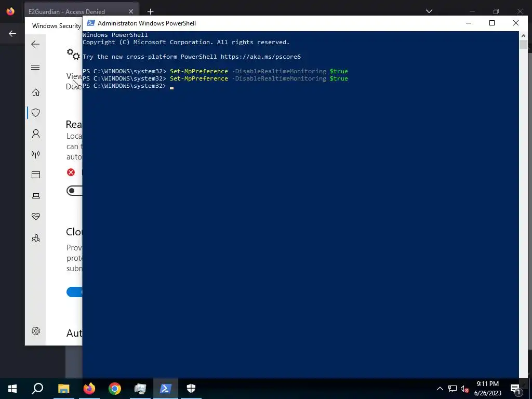This screenshot has height=399, width=532.
Task: Open Windows Start menu
Action: click(x=12, y=389)
